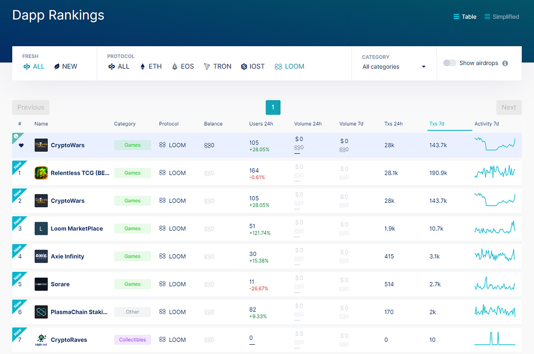
Task: Click the CryptoWars logo in row 2
Action: 41,201
